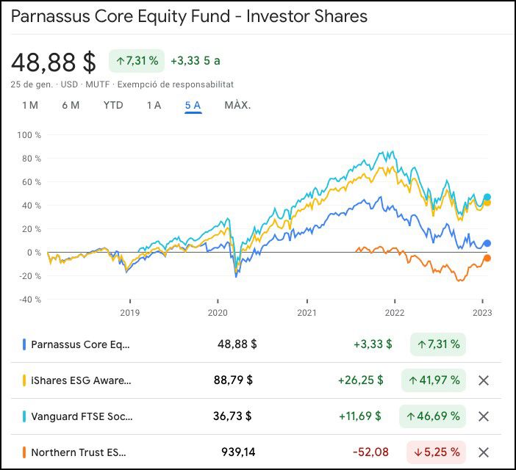The width and height of the screenshot is (516, 470).
Task: Click the blue Parnassus endpoint dot on chart
Action: [487, 243]
